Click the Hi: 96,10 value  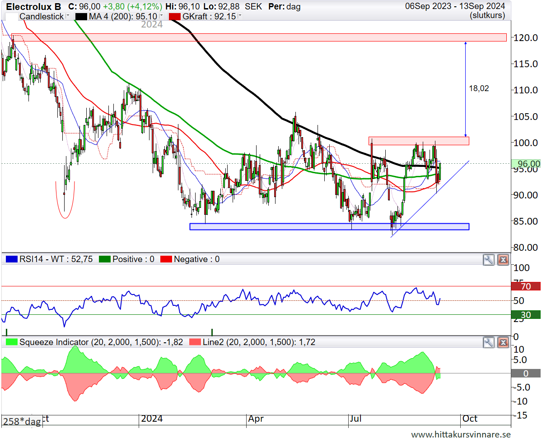[182, 6]
